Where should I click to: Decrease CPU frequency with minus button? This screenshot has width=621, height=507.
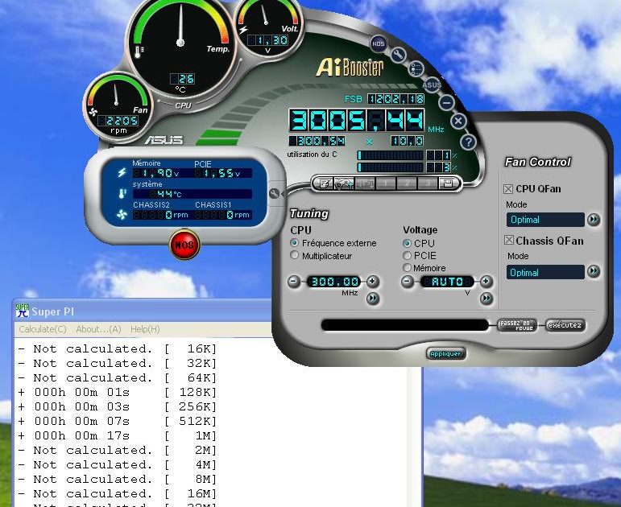pos(294,282)
